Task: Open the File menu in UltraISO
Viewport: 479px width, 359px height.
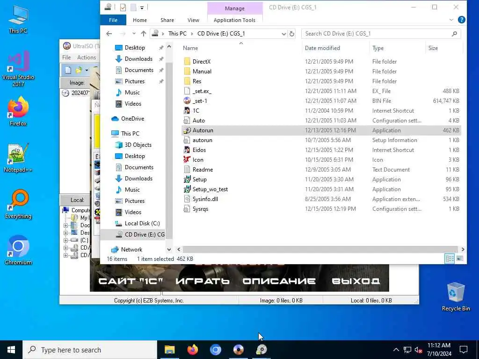Action: pos(66,57)
